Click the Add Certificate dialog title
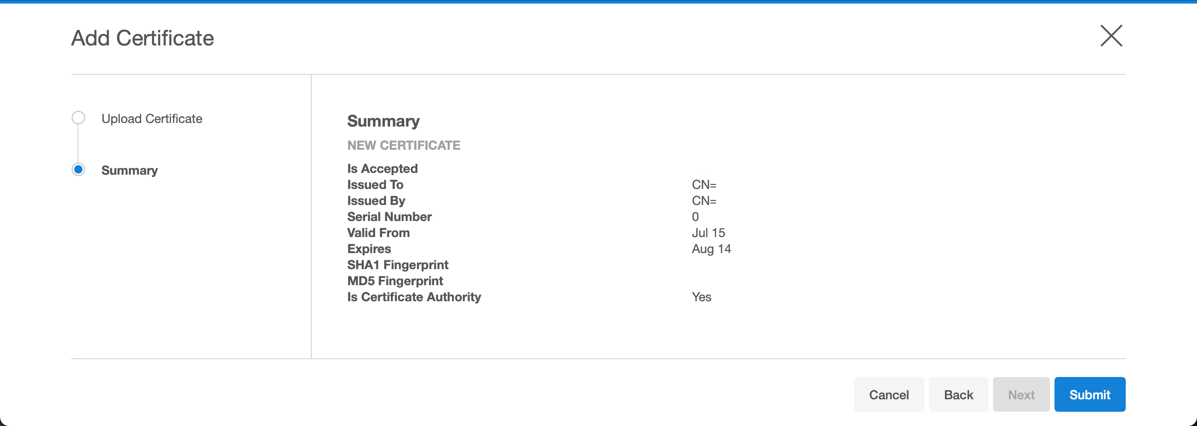 (x=142, y=38)
